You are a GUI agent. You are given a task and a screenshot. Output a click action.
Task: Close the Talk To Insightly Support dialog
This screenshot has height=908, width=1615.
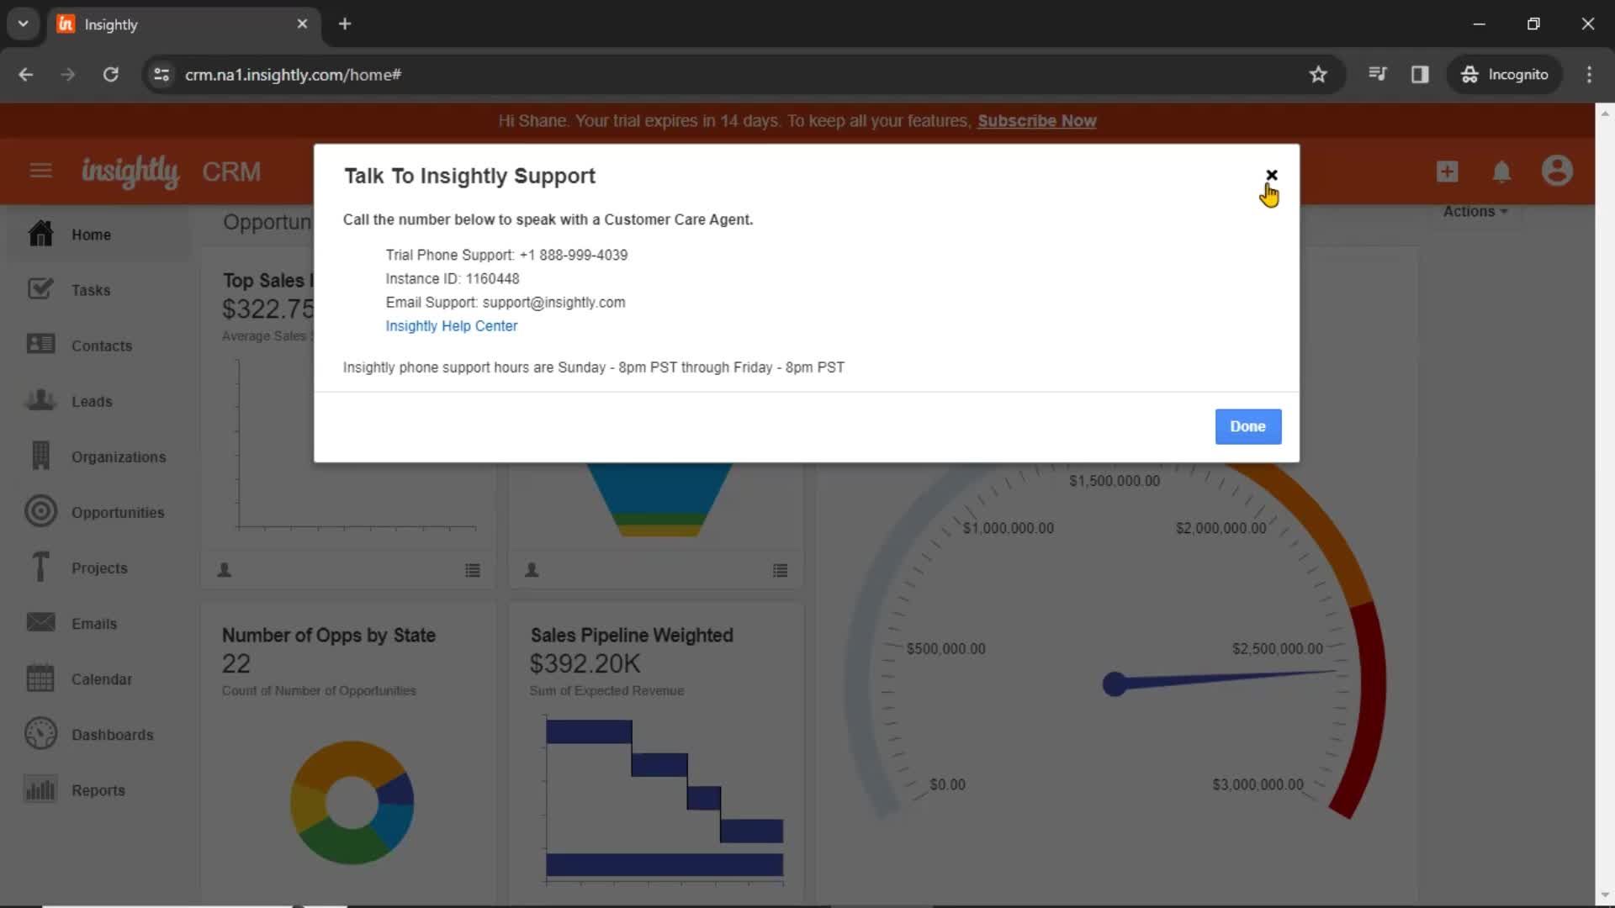click(x=1270, y=174)
